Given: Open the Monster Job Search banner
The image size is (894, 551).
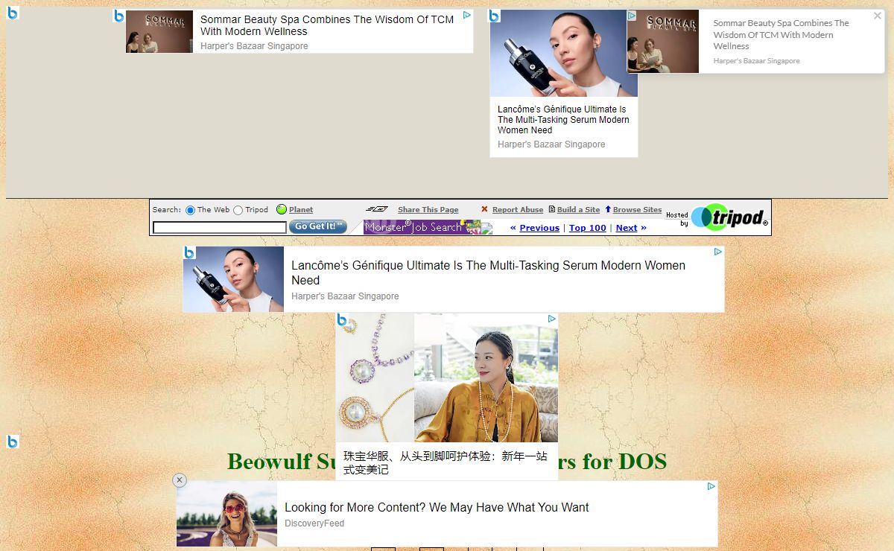Looking at the screenshot, I should point(428,227).
